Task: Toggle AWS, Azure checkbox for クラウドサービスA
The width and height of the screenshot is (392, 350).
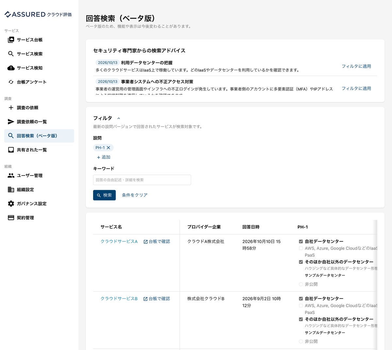Action: [x=301, y=248]
